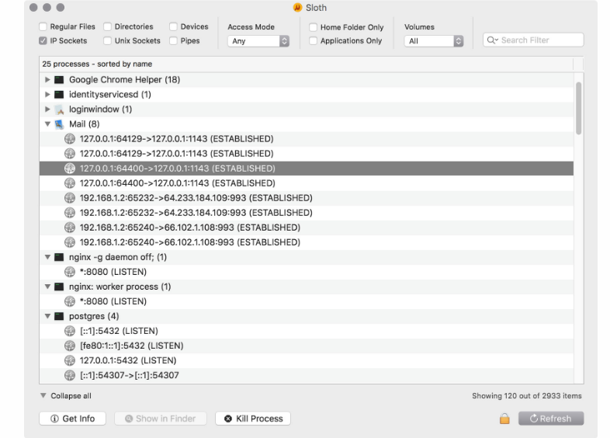Viewport: 610px width, 438px height.
Task: Click the identityservicesd process icon
Action: (x=59, y=95)
